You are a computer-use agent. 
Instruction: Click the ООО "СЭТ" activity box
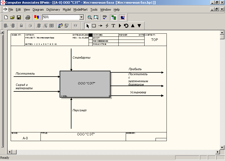(85, 84)
